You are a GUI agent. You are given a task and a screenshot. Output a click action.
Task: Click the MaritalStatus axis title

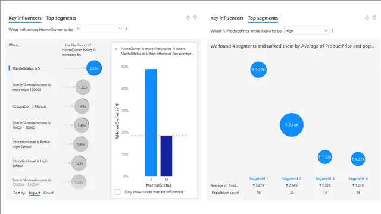159,185
